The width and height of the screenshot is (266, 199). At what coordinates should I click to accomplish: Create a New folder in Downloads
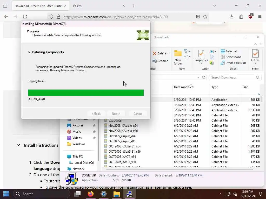point(178,58)
